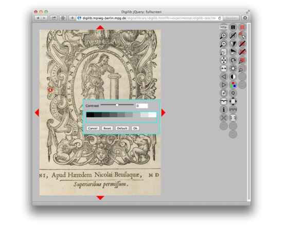283x226 pixels.
Task: Click the red right arrow beside image
Action: click(163, 112)
